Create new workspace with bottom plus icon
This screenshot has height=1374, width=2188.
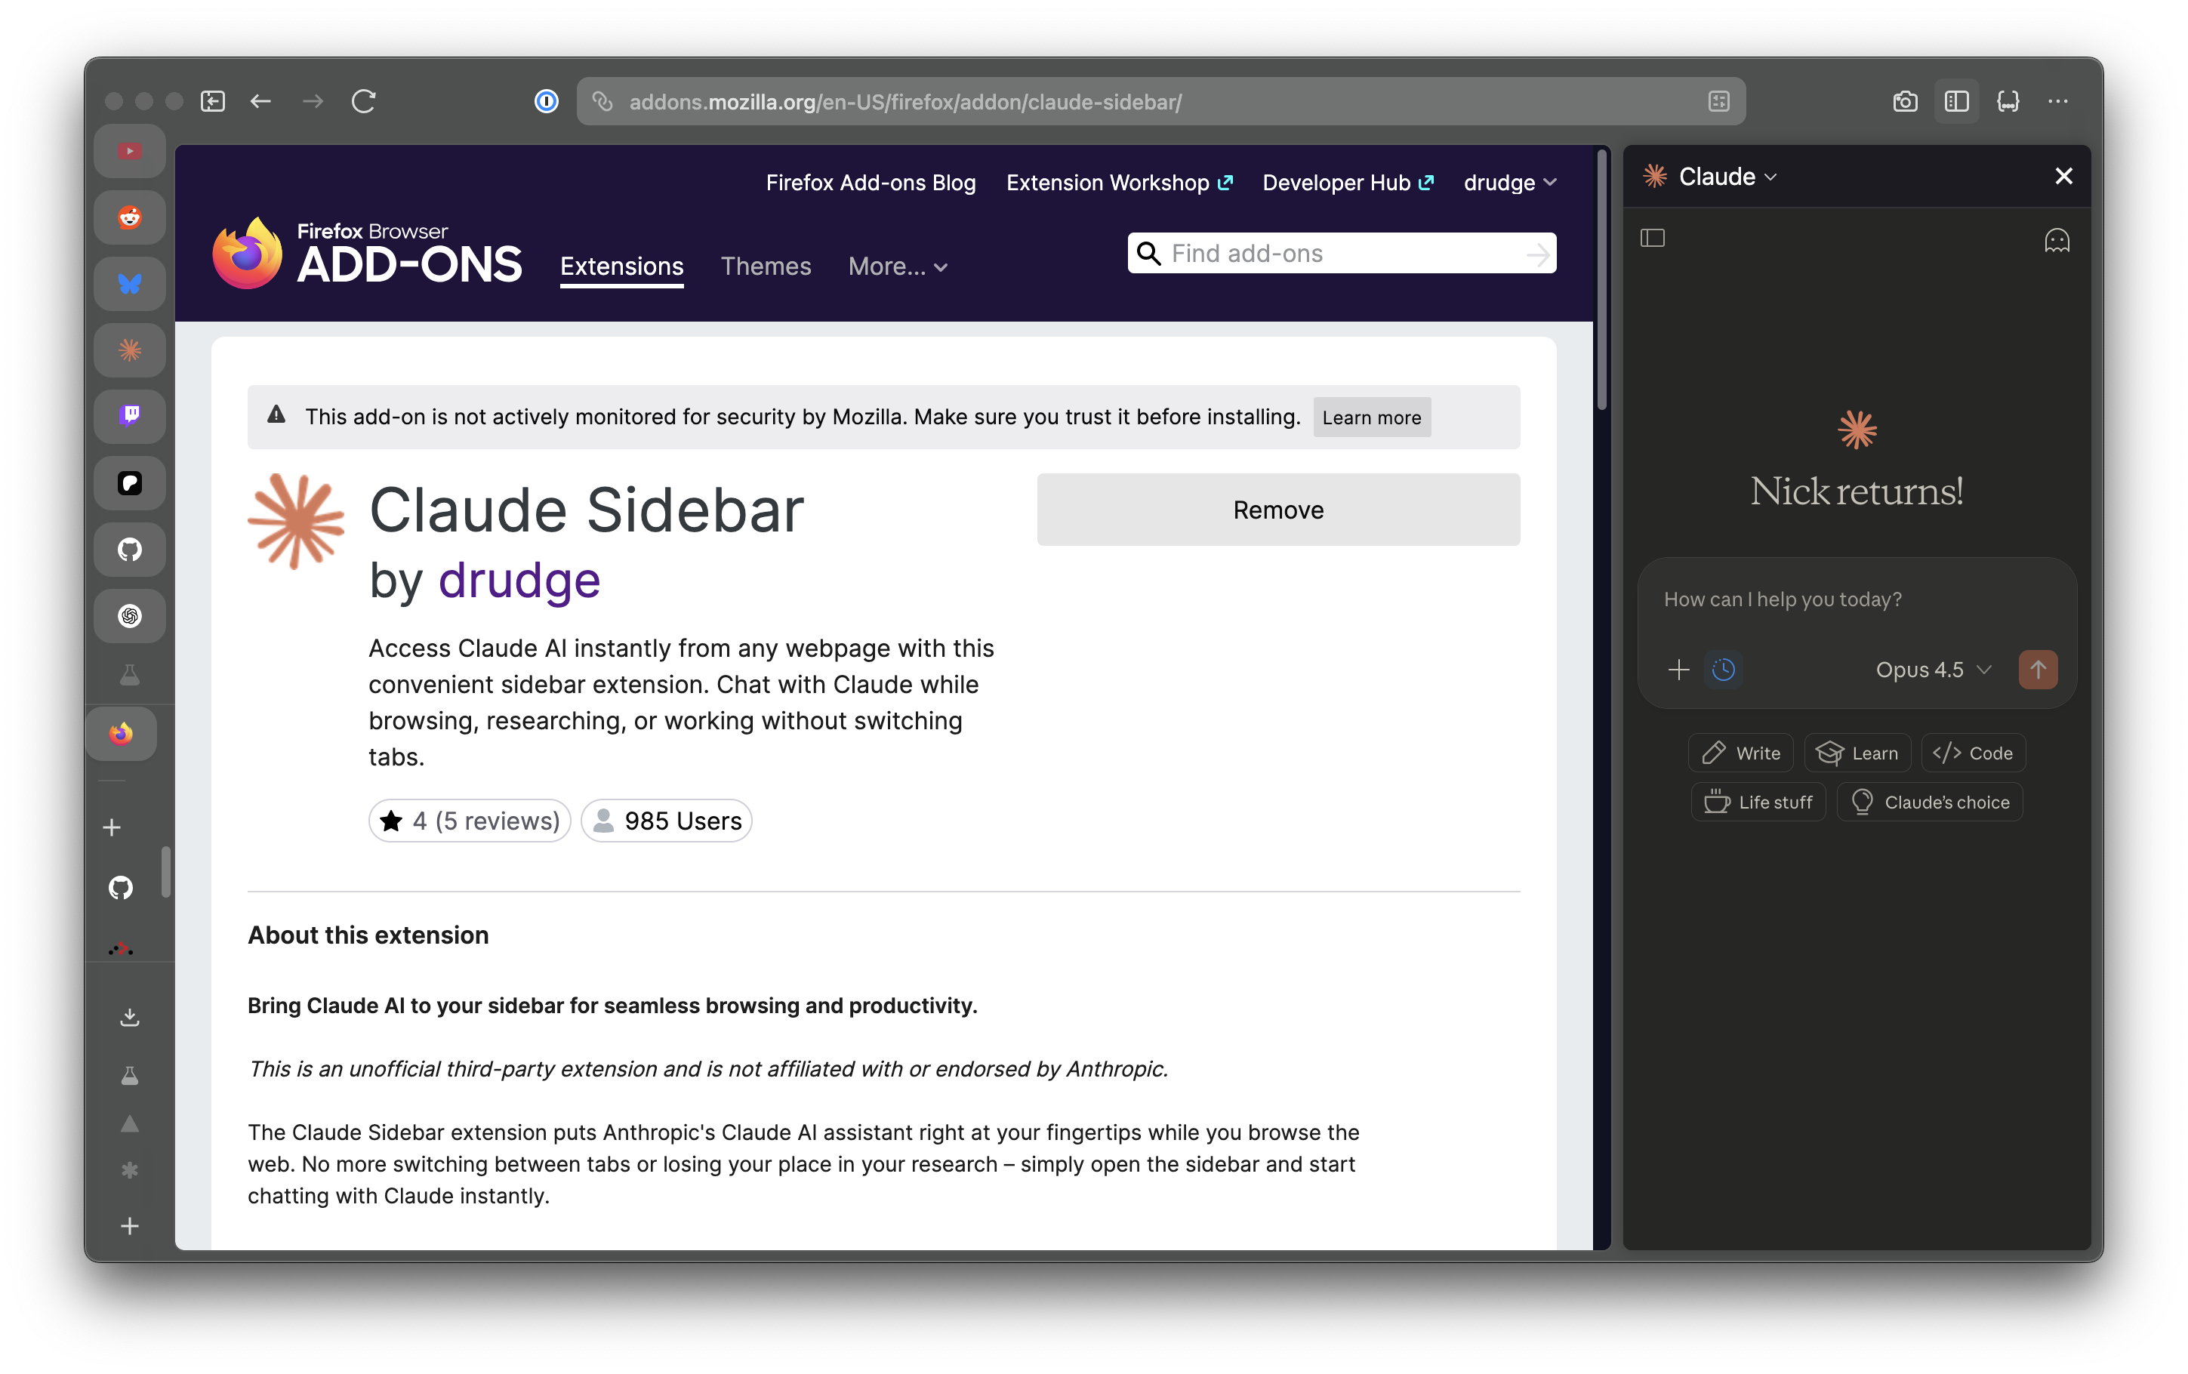[x=130, y=1226]
